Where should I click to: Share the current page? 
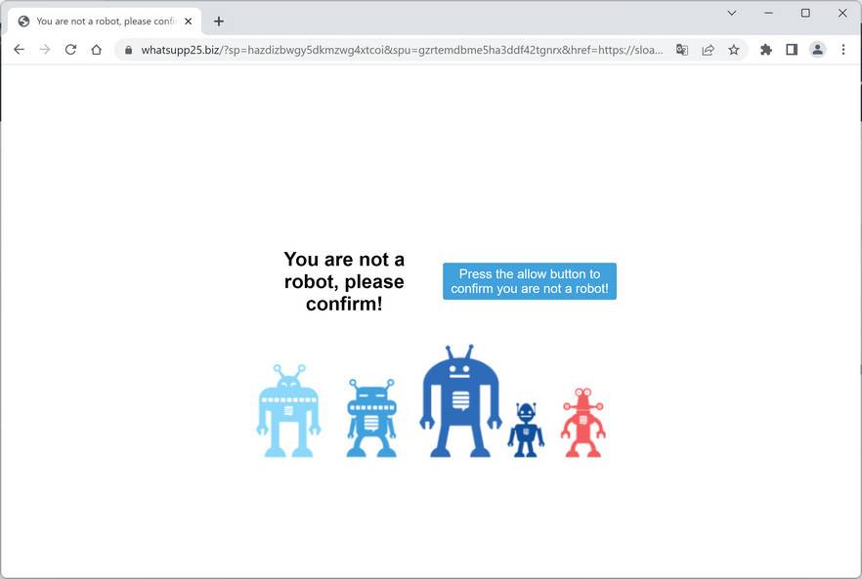tap(708, 49)
